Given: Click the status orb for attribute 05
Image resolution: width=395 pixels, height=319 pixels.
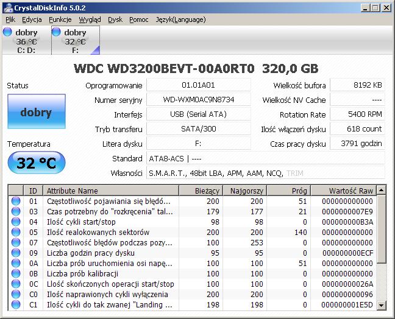Looking at the screenshot, I should pyautogui.click(x=16, y=232).
